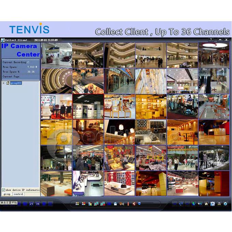Click the blue layout button left of 25

point(25,204)
